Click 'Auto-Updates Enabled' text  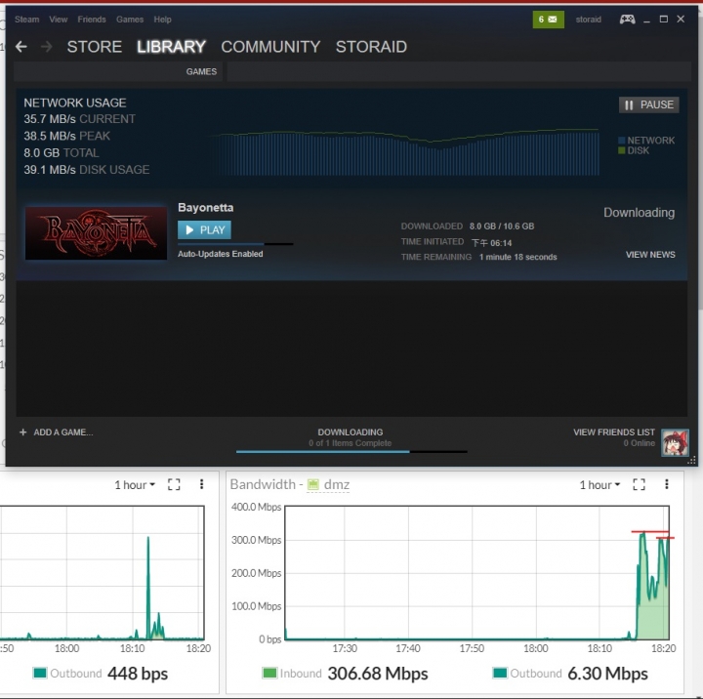coord(220,254)
